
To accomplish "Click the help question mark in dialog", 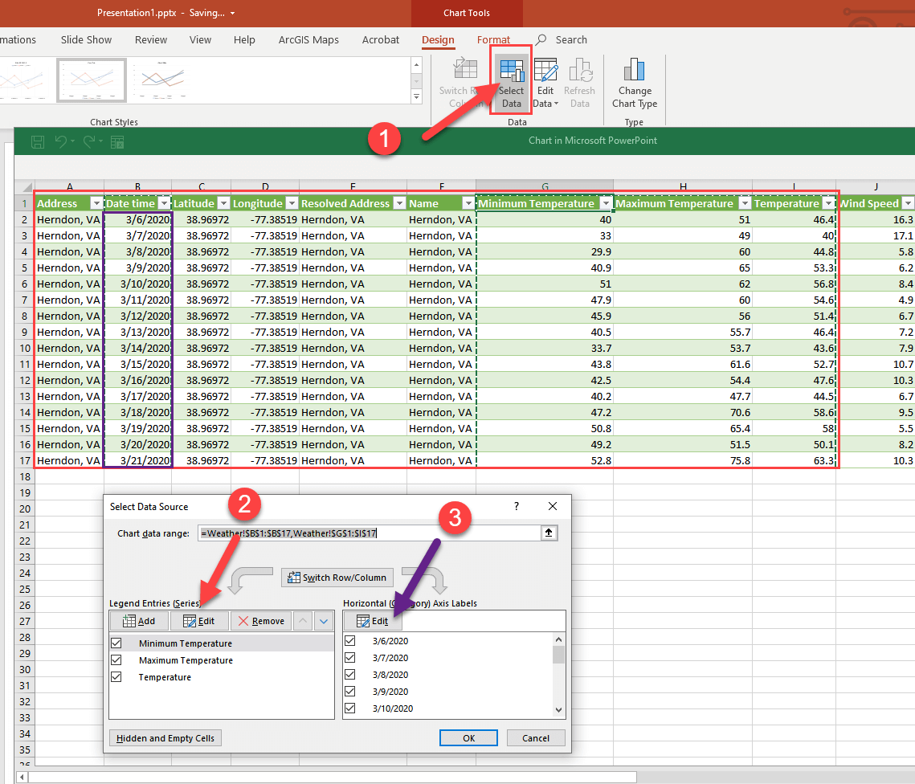I will [517, 506].
